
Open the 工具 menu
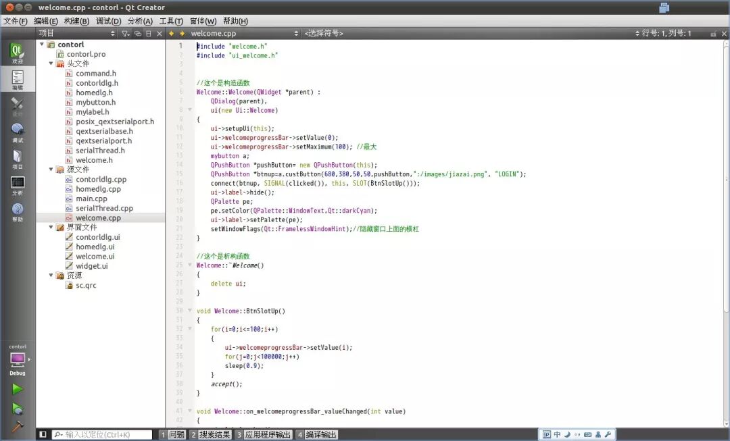(172, 21)
